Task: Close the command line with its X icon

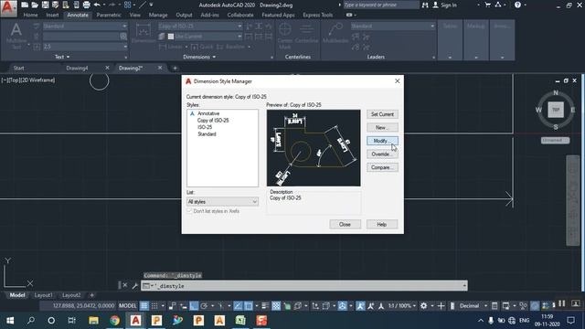Action: 125,285
